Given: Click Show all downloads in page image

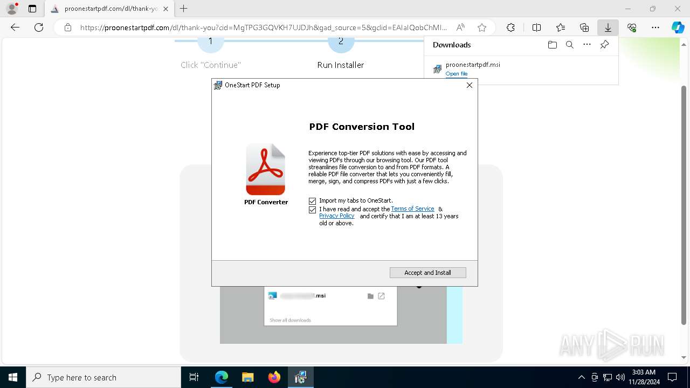Looking at the screenshot, I should 290,320.
